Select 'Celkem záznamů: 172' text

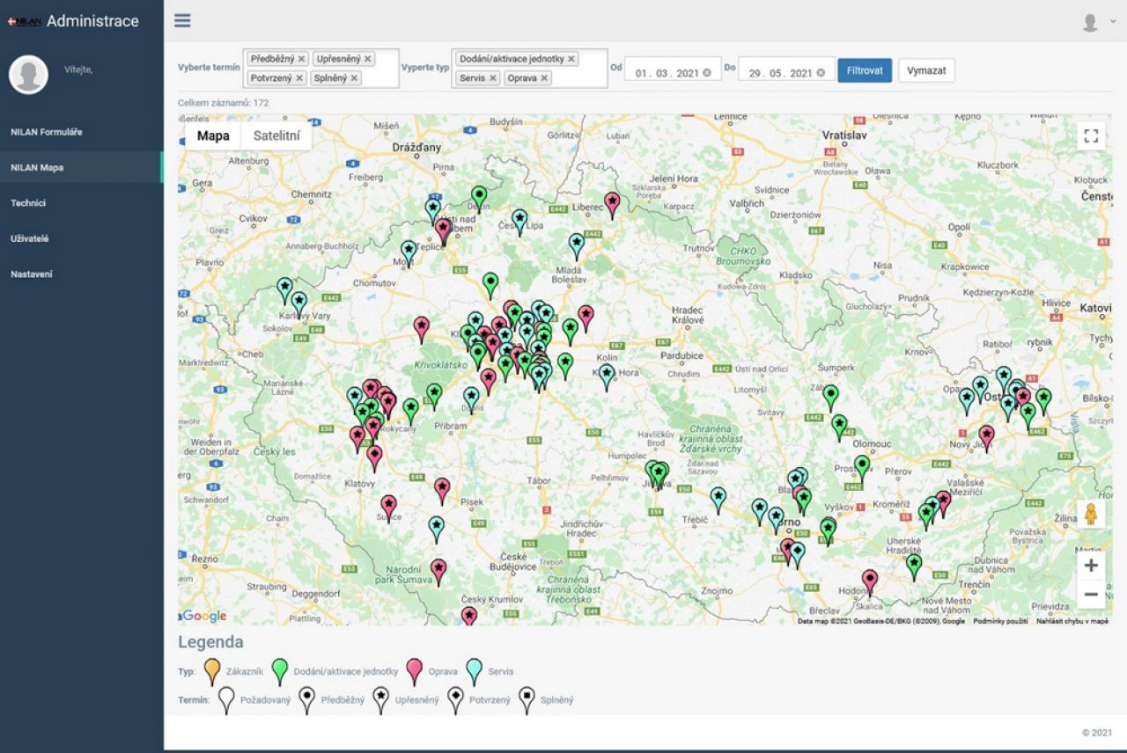tap(224, 103)
